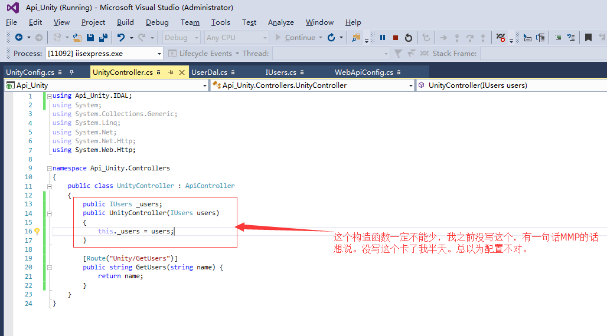
Task: Click the Stack Frame input box
Action: [x=543, y=54]
